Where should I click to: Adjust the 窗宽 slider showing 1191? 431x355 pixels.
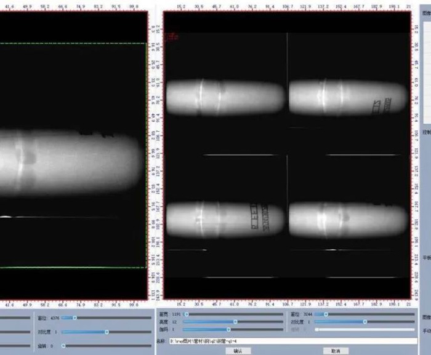pyautogui.click(x=186, y=314)
